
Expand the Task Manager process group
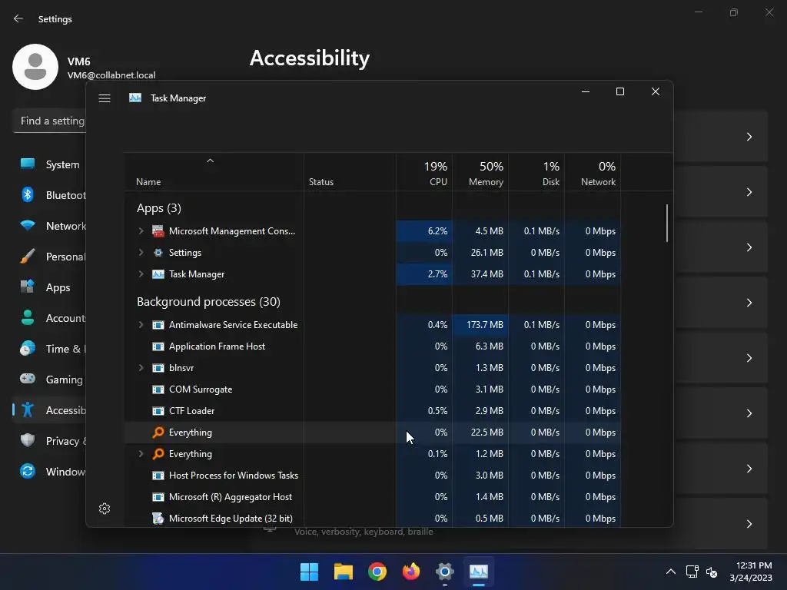pos(141,274)
